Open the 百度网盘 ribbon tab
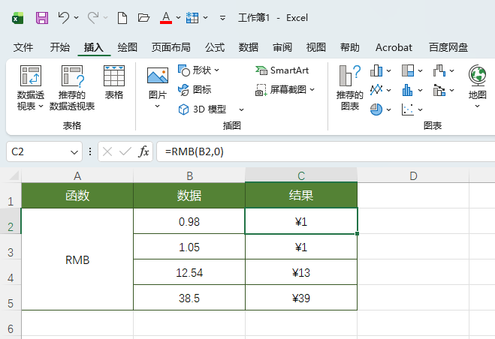Image resolution: width=495 pixels, height=339 pixels. click(x=448, y=47)
